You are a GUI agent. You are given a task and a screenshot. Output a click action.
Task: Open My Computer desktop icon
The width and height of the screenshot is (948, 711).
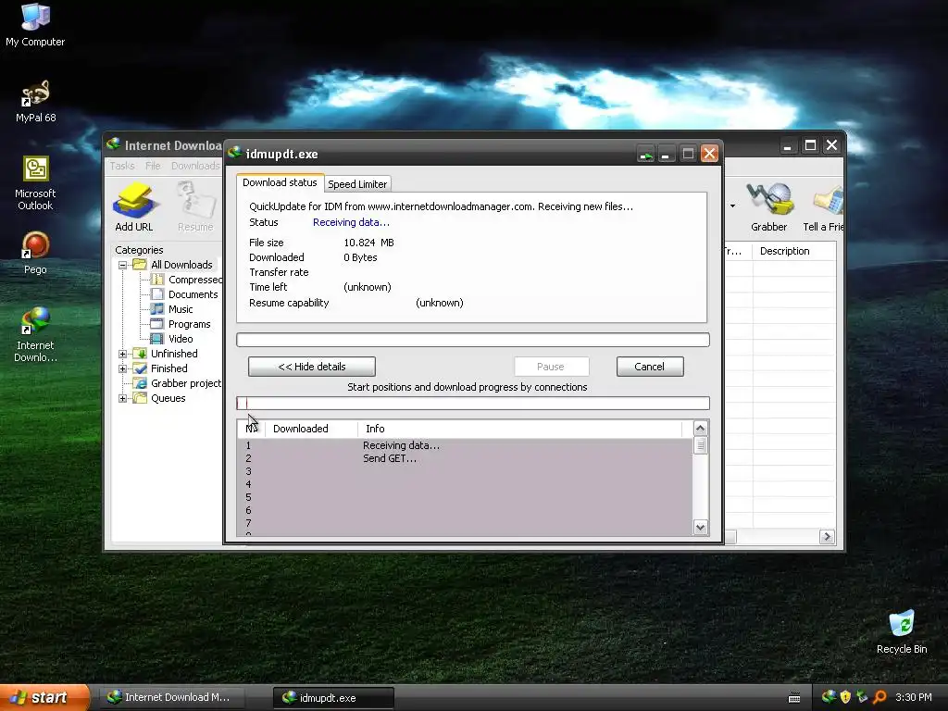click(35, 25)
